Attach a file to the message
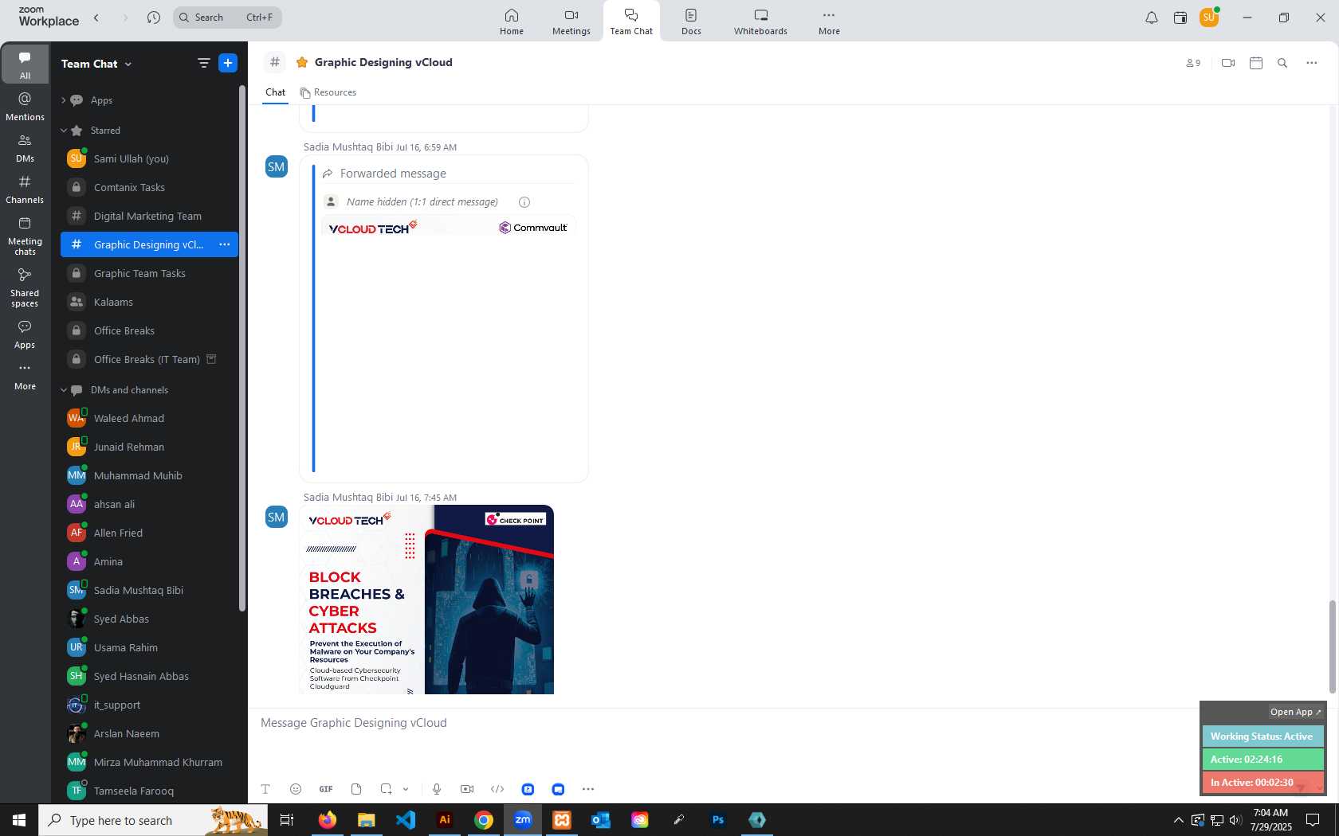1339x836 pixels. 356,789
